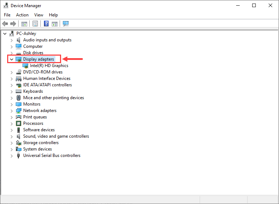
Task: Scan for hardware changes toolbar icon
Action: pos(66,24)
